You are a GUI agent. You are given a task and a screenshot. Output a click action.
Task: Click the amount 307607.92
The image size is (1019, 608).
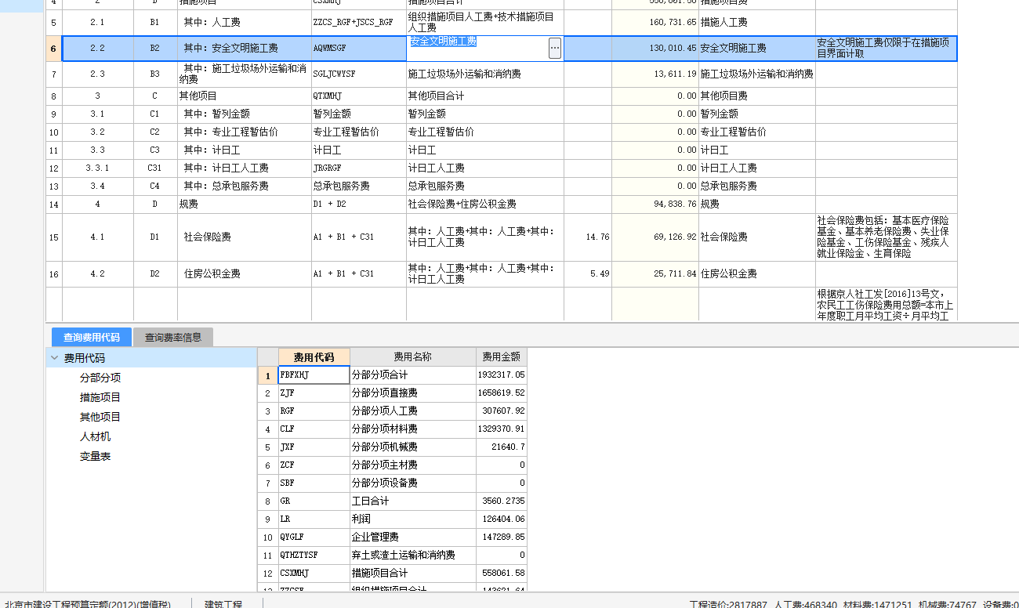click(502, 411)
